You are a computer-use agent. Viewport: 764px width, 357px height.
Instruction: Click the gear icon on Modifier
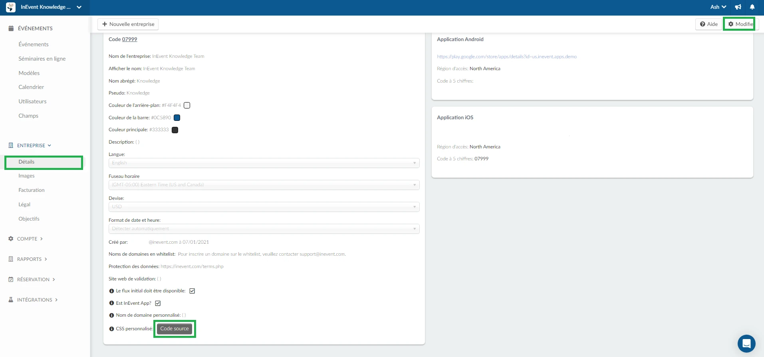tap(731, 24)
